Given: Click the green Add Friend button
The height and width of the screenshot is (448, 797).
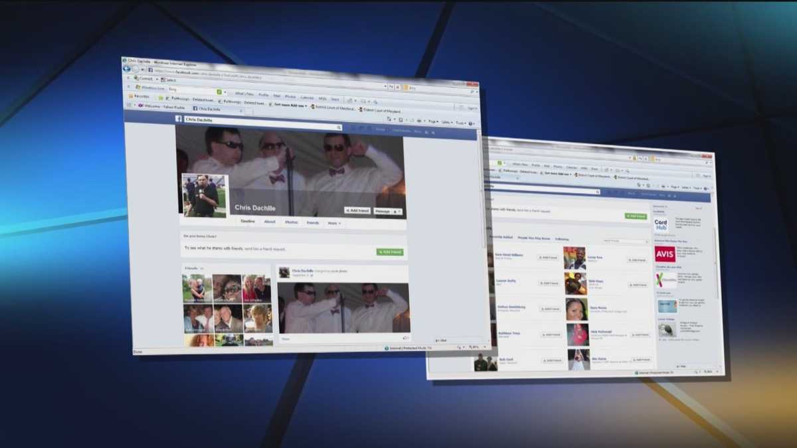Looking at the screenshot, I should coord(389,252).
